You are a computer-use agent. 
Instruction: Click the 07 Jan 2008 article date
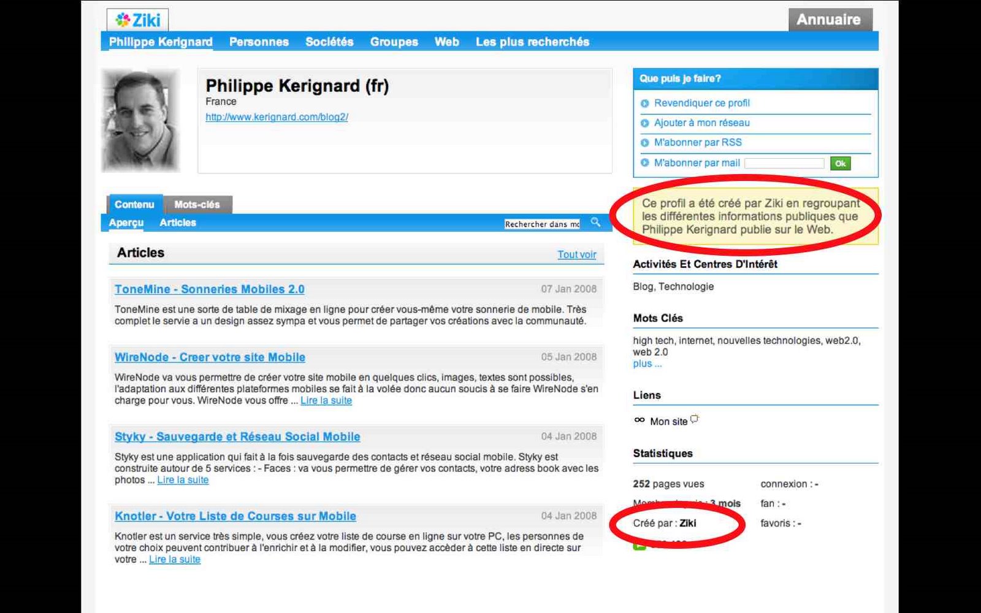(x=568, y=289)
